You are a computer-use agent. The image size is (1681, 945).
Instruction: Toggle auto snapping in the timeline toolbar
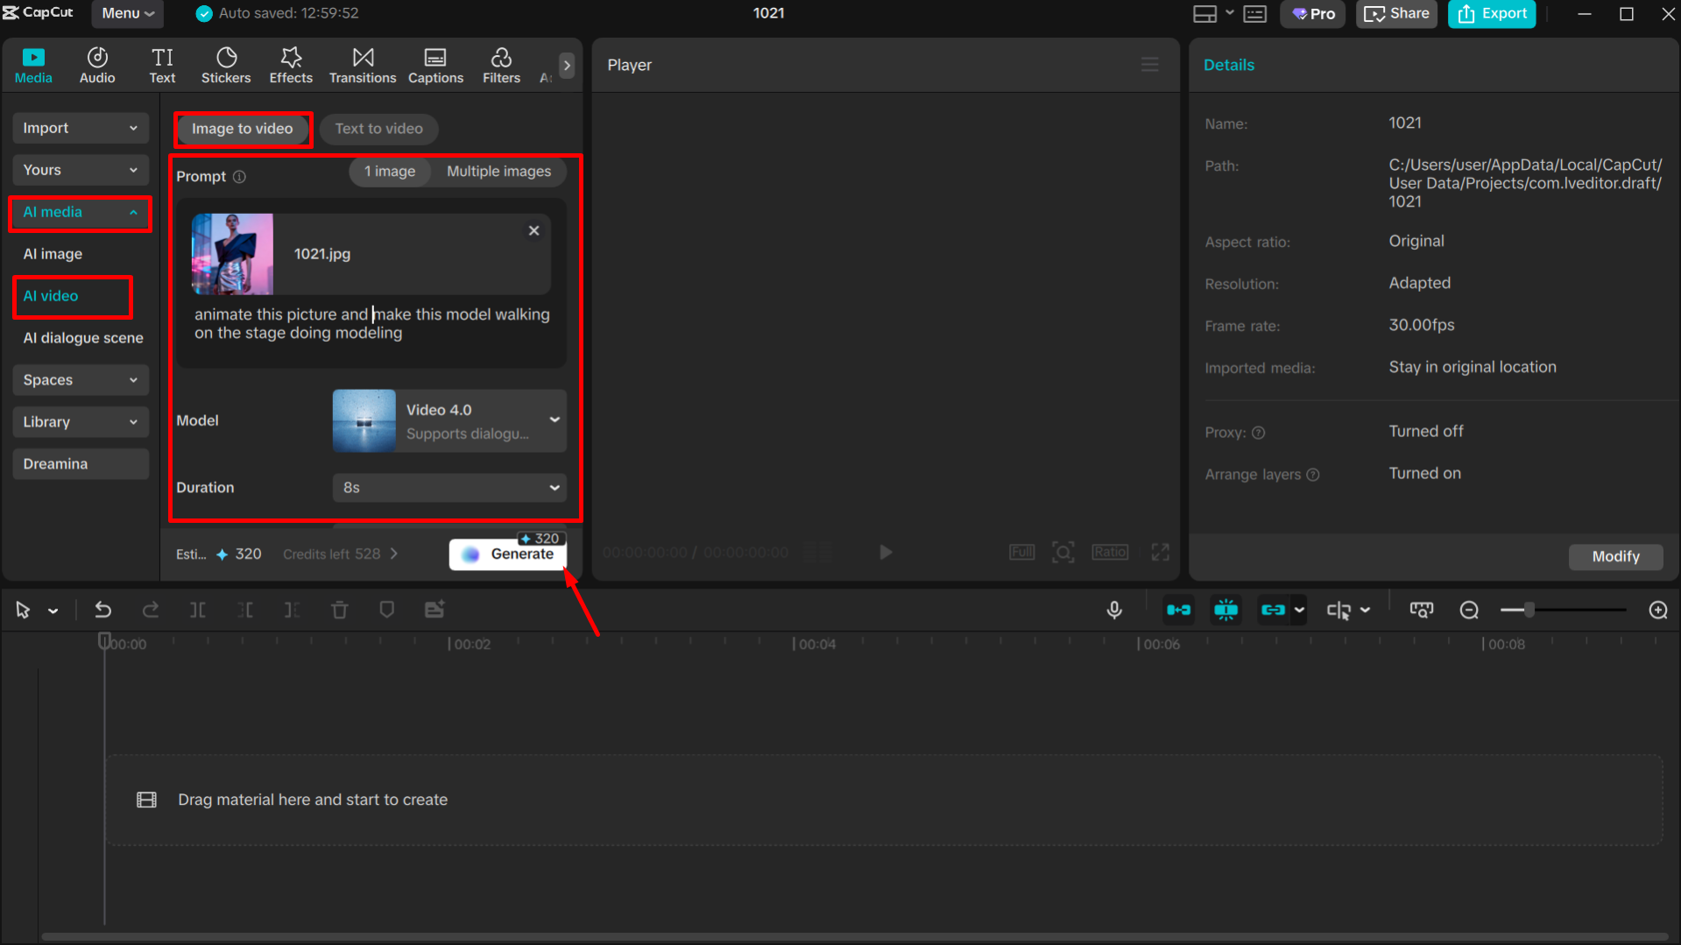click(x=1225, y=610)
